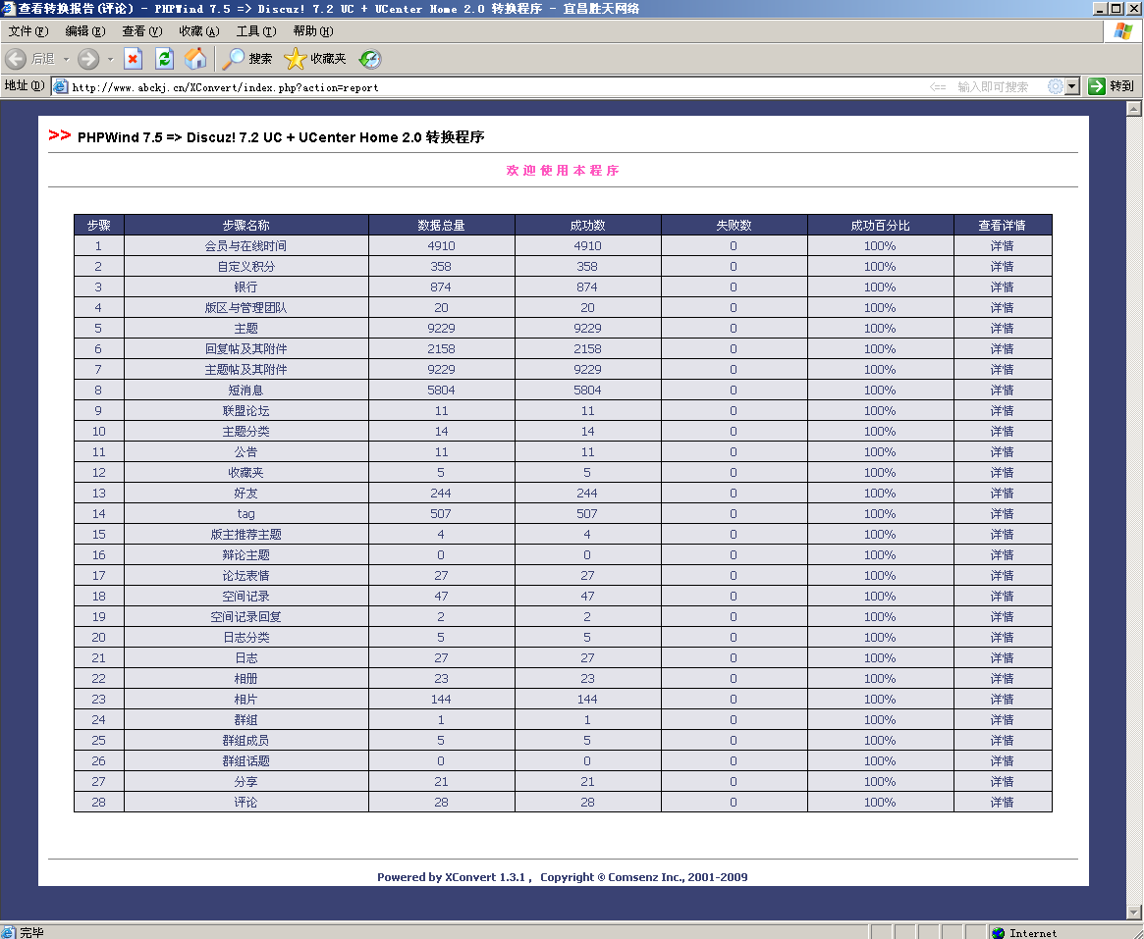View 详情 for 日志分类 row
The width and height of the screenshot is (1144, 939).
coord(1003,637)
